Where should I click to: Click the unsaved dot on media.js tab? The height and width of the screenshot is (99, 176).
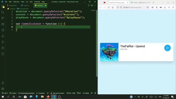(x=46, y=5)
